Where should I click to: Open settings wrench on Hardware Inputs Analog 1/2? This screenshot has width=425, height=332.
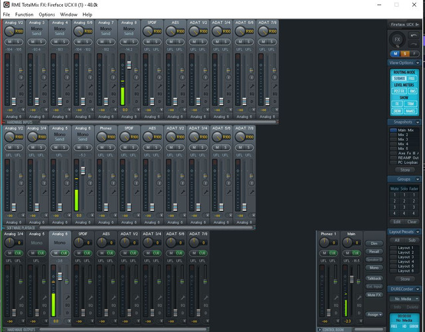tap(21, 86)
